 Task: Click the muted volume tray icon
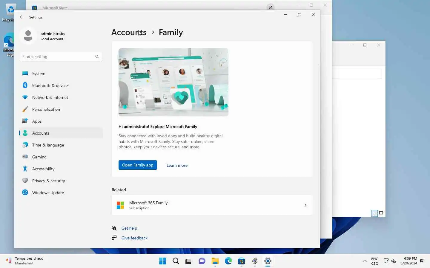[394, 261]
